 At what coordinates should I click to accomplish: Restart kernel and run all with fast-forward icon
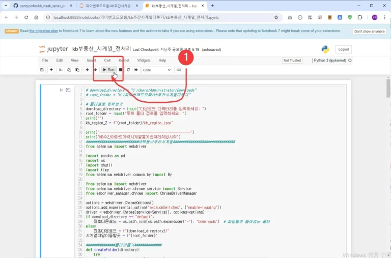coord(136,70)
